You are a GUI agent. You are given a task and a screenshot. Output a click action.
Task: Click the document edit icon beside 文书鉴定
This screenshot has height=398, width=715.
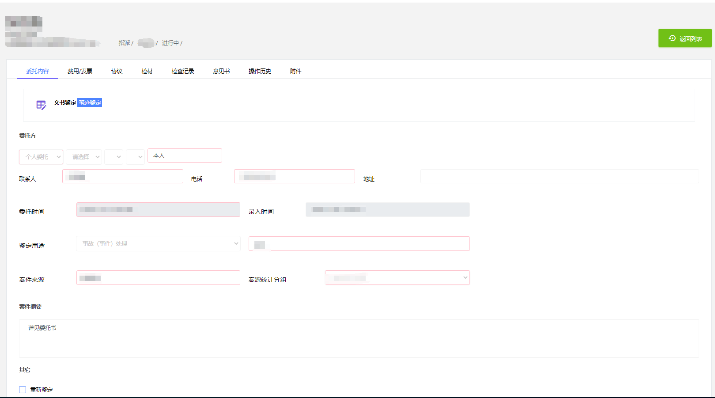(x=41, y=105)
